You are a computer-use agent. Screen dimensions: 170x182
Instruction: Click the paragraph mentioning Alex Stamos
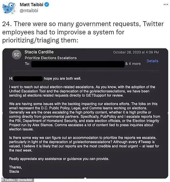(84, 117)
